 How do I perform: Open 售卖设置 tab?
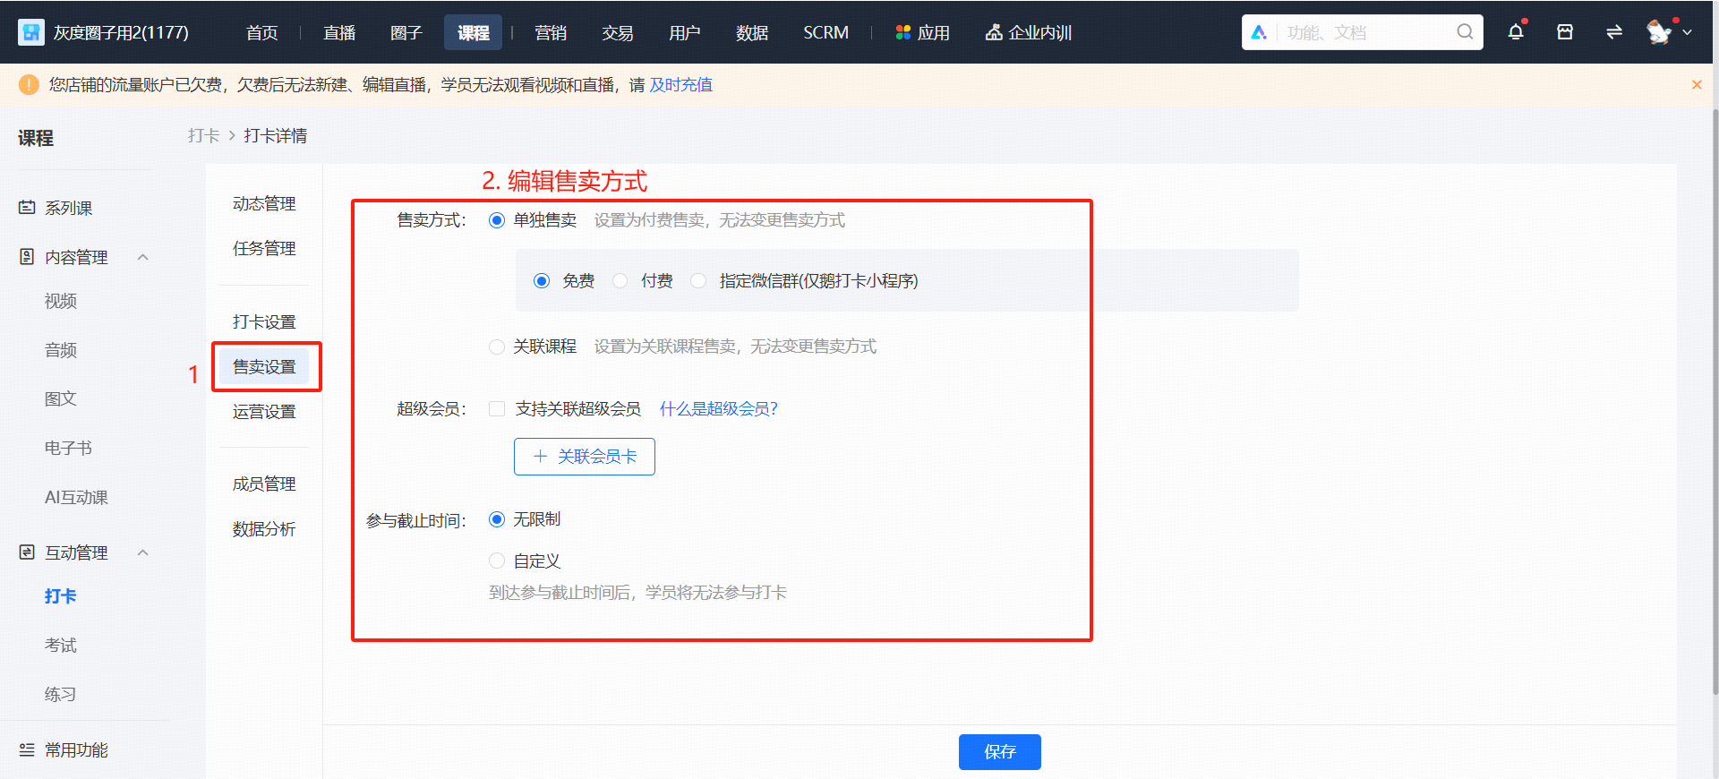click(x=264, y=367)
